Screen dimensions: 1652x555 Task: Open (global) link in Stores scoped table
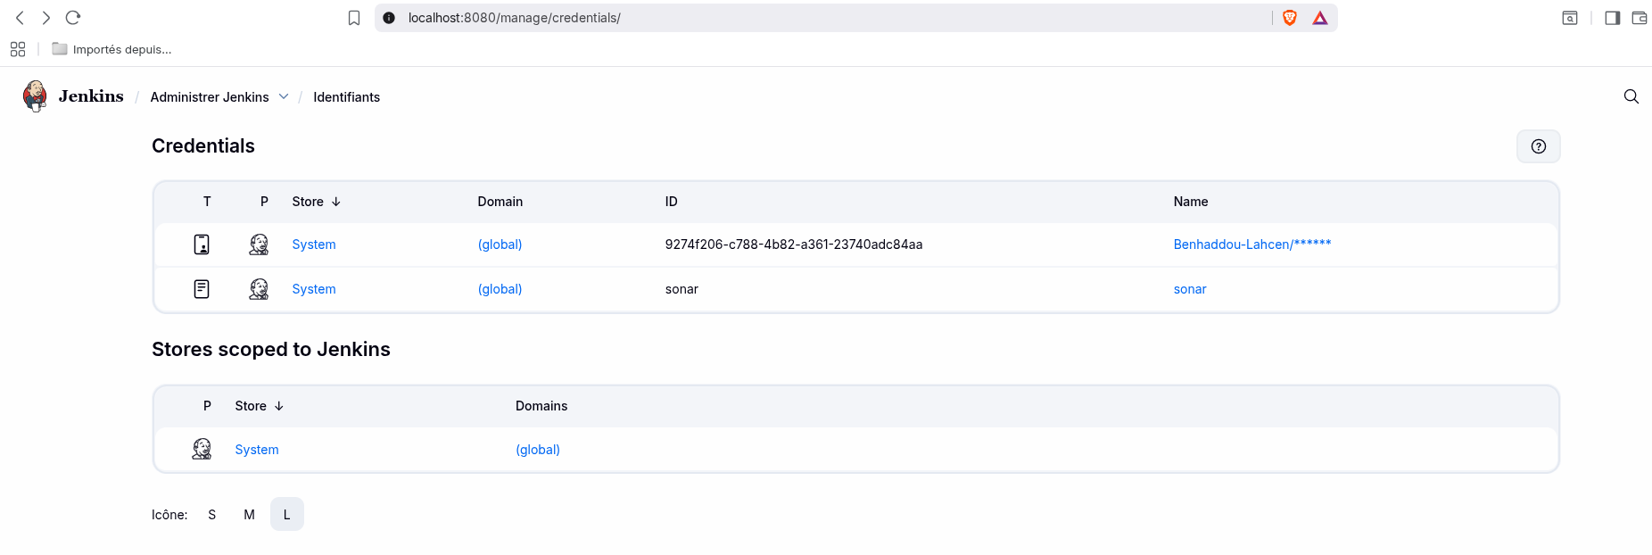pyautogui.click(x=538, y=450)
